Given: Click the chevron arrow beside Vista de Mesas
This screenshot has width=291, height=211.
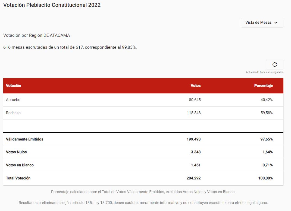Looking at the screenshot, I should 276,23.
